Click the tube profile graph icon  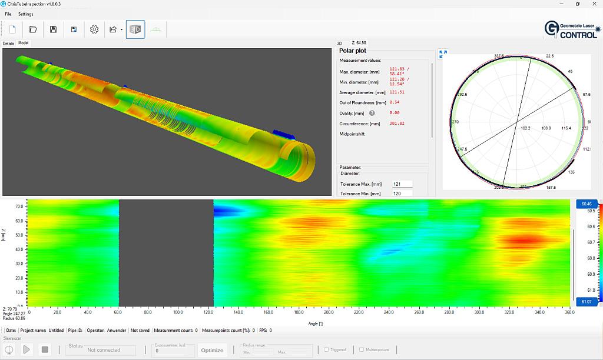pyautogui.click(x=155, y=29)
